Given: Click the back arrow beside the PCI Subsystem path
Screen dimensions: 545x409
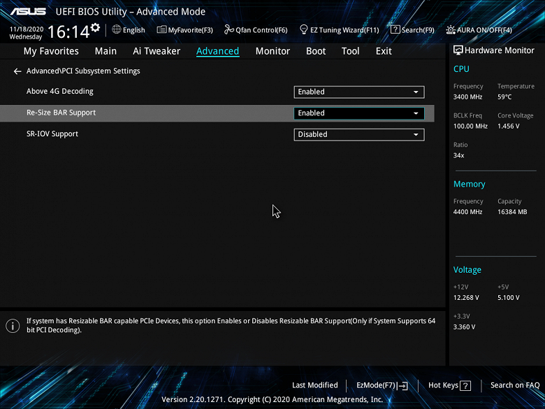Looking at the screenshot, I should pyautogui.click(x=17, y=71).
